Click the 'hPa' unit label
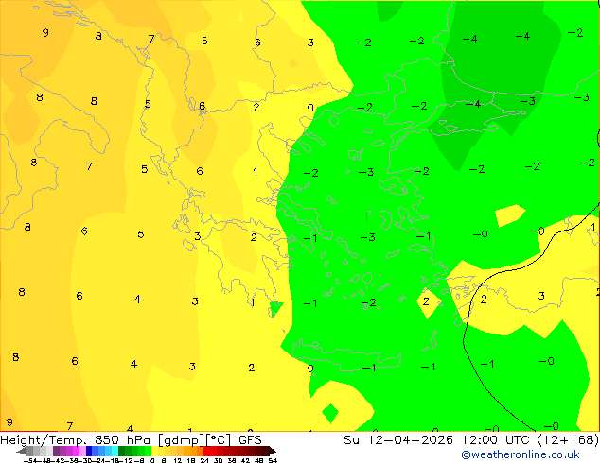 pos(138,440)
